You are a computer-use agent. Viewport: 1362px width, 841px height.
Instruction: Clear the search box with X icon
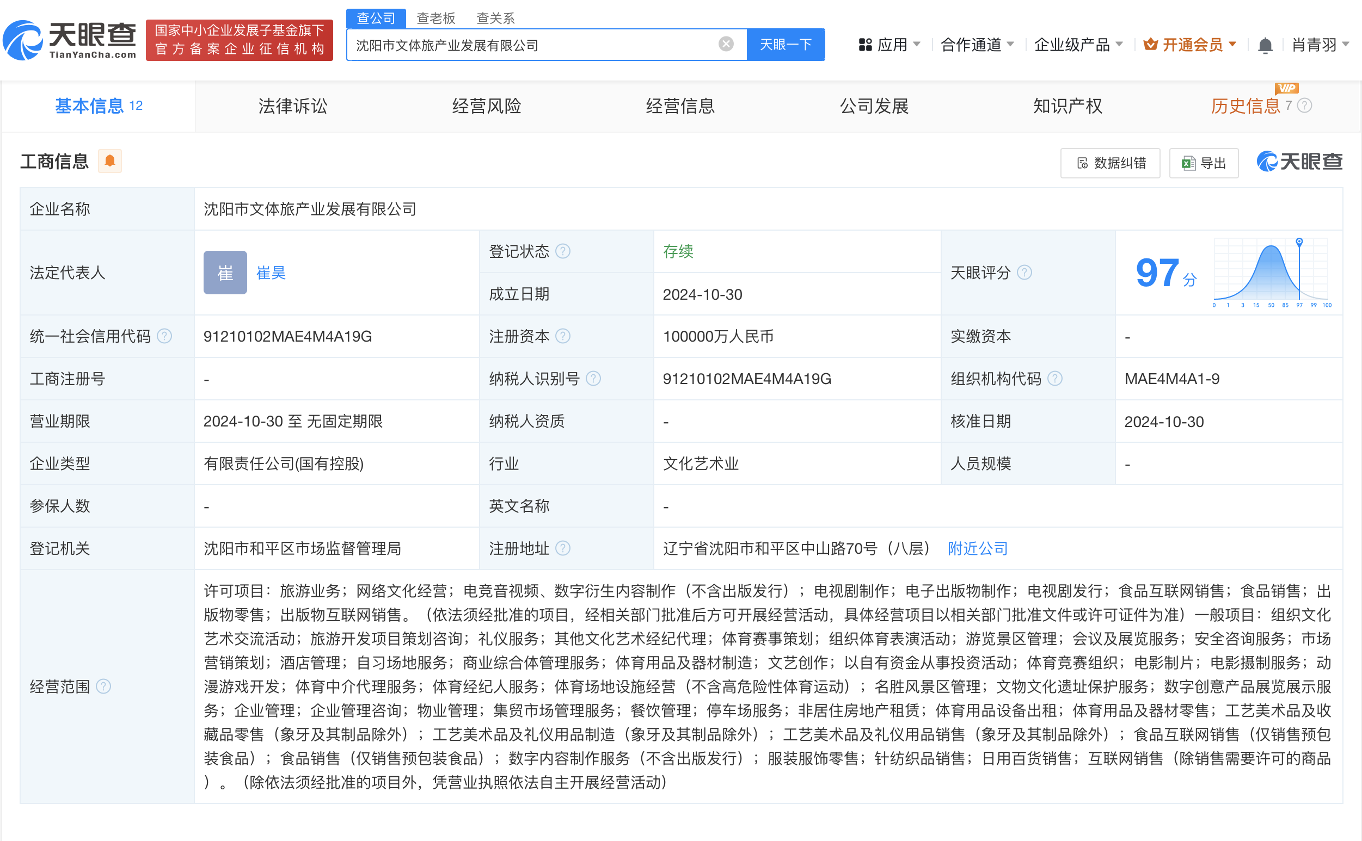tap(726, 44)
